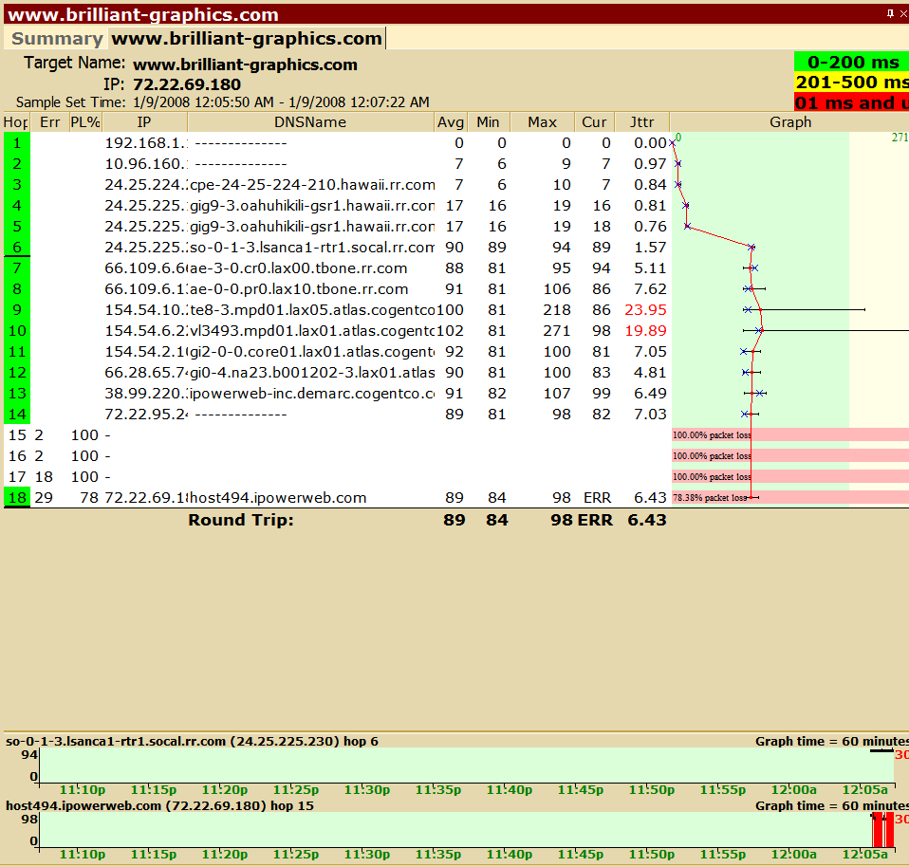Viewport: 909px width, 867px height.
Task: Close the brilliant-graphics.com panel
Action: [902, 13]
